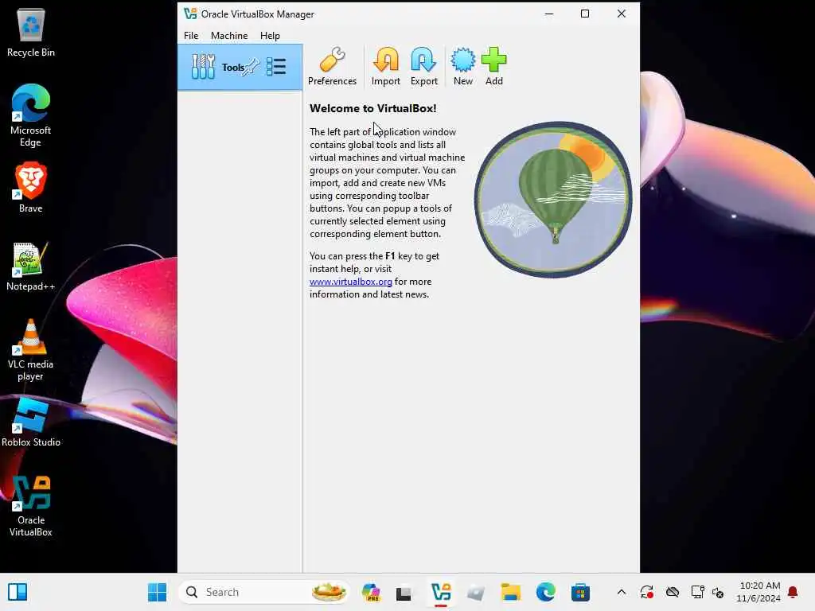The height and width of the screenshot is (611, 815).
Task: Create a New virtual machine
Action: tap(462, 67)
